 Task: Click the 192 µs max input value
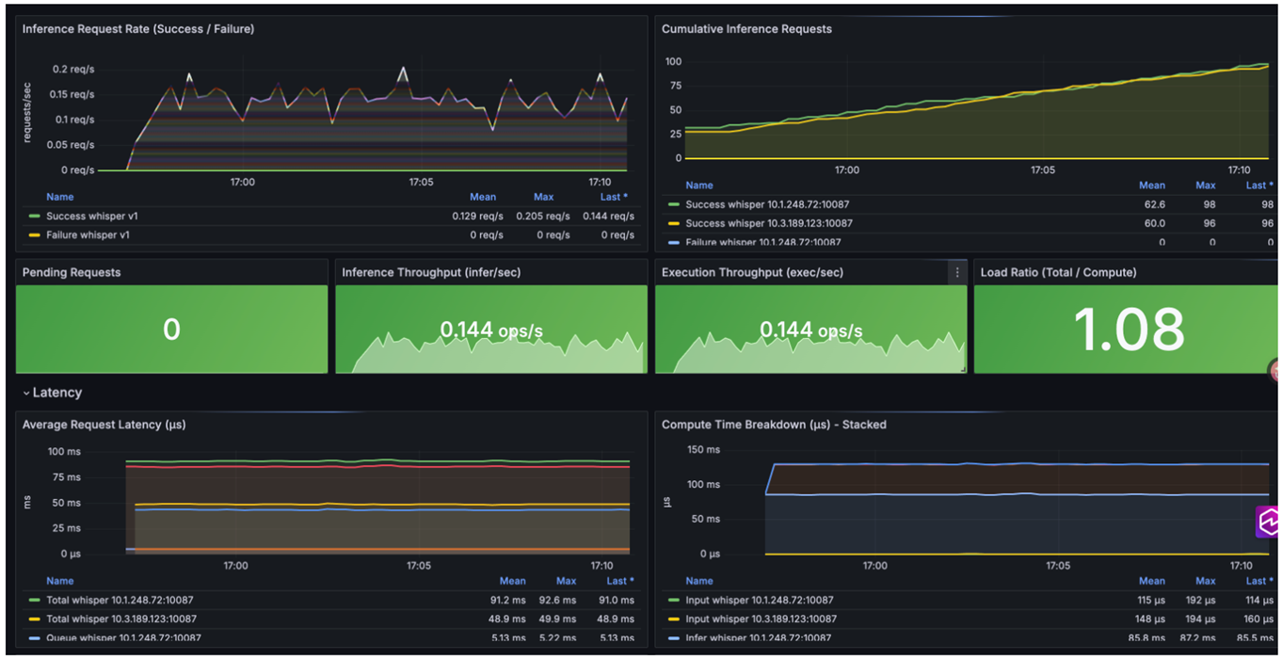[1202, 600]
